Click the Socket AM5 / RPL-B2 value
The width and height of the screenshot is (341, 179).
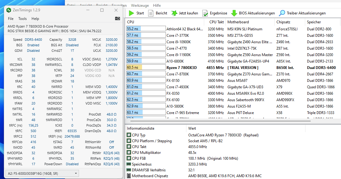pyautogui.click(x=205, y=141)
